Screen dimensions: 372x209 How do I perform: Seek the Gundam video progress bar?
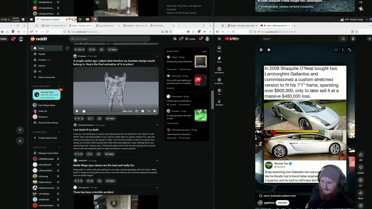pyautogui.click(x=101, y=111)
